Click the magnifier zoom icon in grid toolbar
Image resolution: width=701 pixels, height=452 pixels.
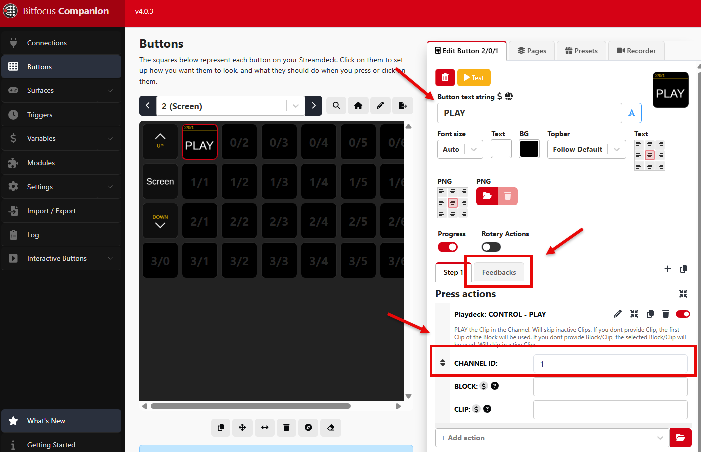(336, 106)
